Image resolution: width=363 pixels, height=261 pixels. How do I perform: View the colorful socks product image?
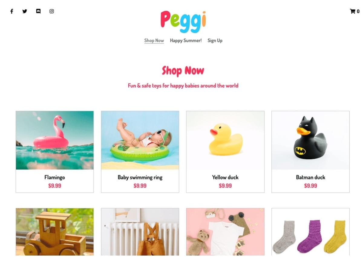pyautogui.click(x=311, y=232)
